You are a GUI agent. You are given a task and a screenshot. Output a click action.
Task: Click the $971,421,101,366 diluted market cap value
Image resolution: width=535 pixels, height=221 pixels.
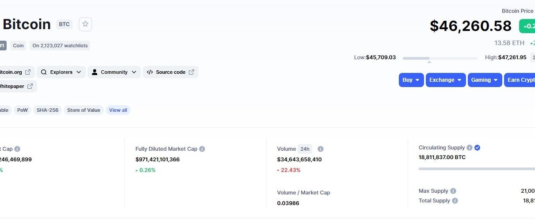pyautogui.click(x=157, y=159)
